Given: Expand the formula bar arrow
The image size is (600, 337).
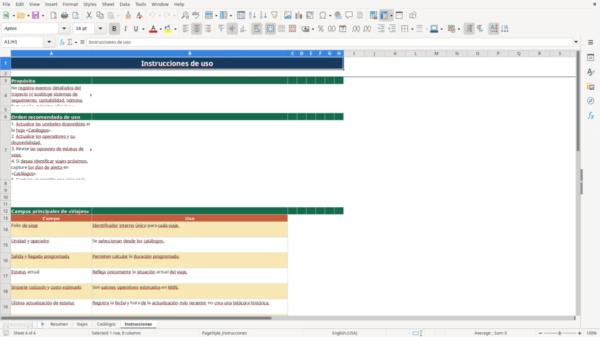Looking at the screenshot, I should tap(576, 42).
